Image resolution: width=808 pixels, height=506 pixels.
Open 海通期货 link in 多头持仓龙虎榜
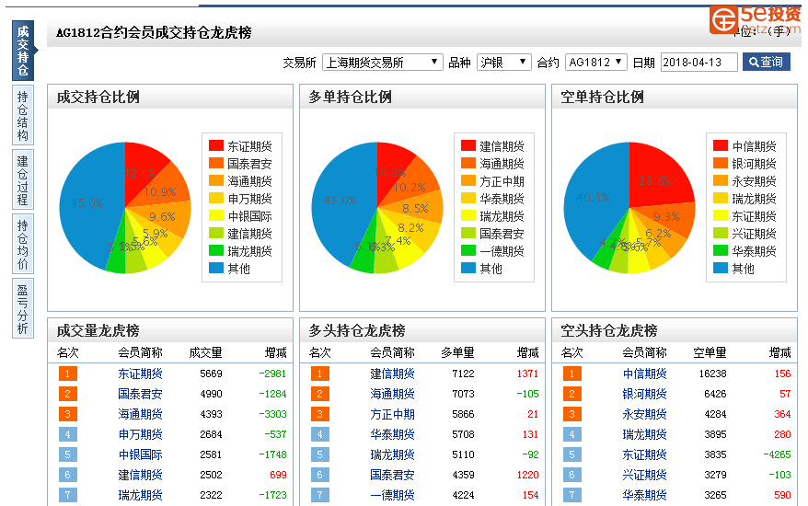click(392, 394)
